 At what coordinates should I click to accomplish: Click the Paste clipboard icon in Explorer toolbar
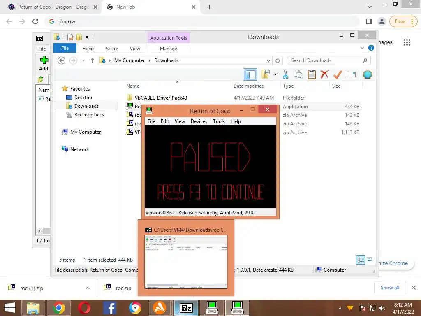(312, 74)
